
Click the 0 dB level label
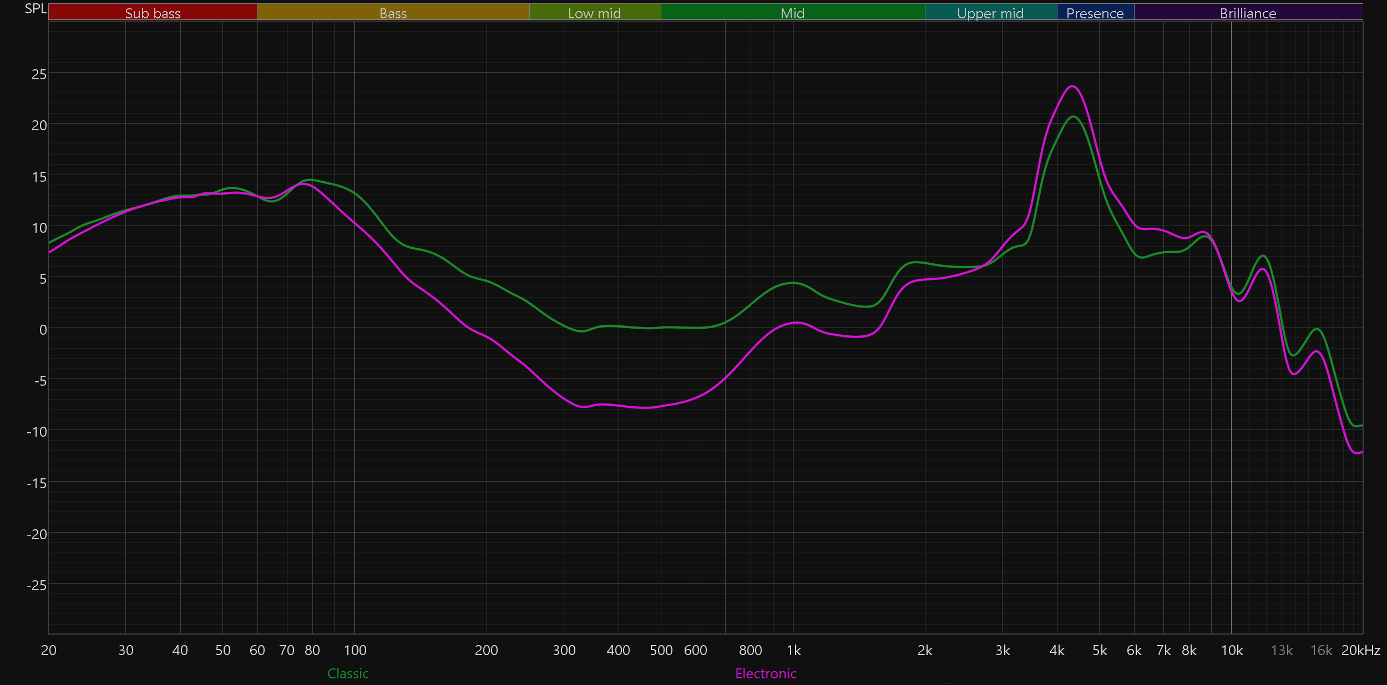tap(43, 330)
